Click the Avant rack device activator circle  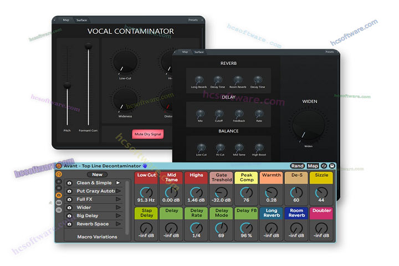[59, 166]
